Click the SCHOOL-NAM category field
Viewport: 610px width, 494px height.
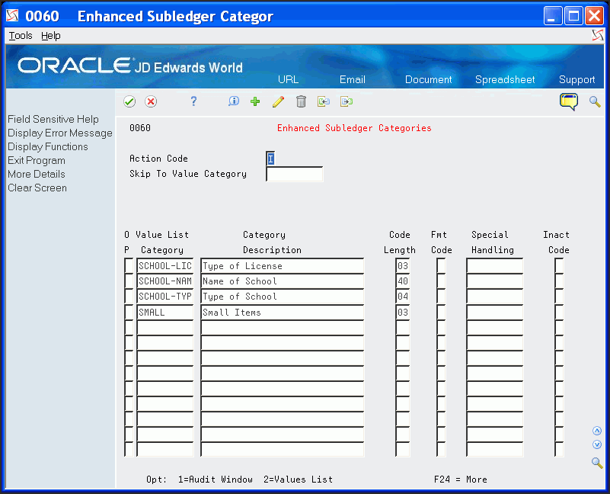[x=165, y=281]
